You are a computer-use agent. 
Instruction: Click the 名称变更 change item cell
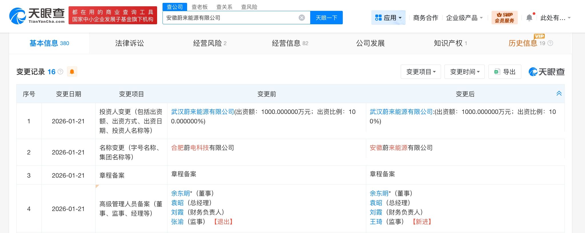(131, 152)
